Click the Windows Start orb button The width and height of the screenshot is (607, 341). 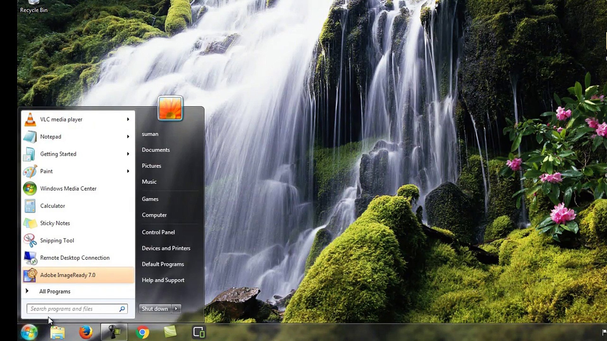pyautogui.click(x=29, y=332)
